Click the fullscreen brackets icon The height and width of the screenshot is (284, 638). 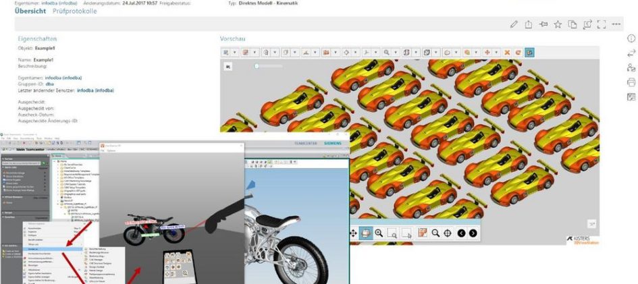point(602,24)
